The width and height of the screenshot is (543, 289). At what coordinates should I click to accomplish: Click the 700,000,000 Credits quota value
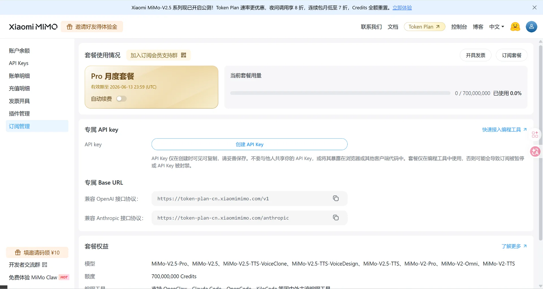pos(174,276)
